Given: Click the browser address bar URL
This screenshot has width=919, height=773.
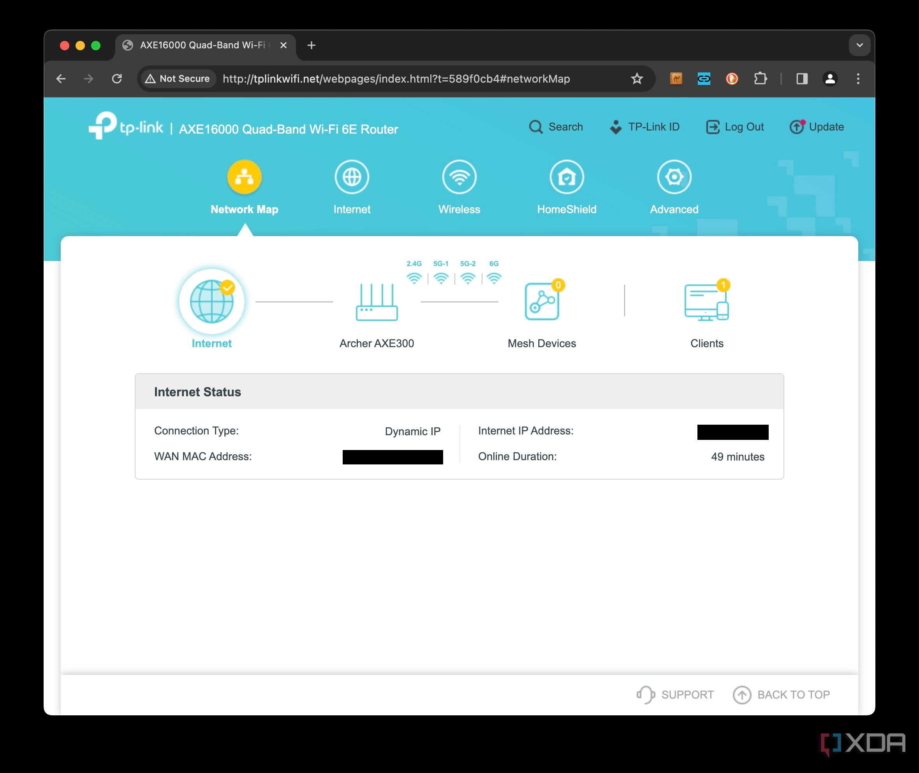Looking at the screenshot, I should point(396,79).
